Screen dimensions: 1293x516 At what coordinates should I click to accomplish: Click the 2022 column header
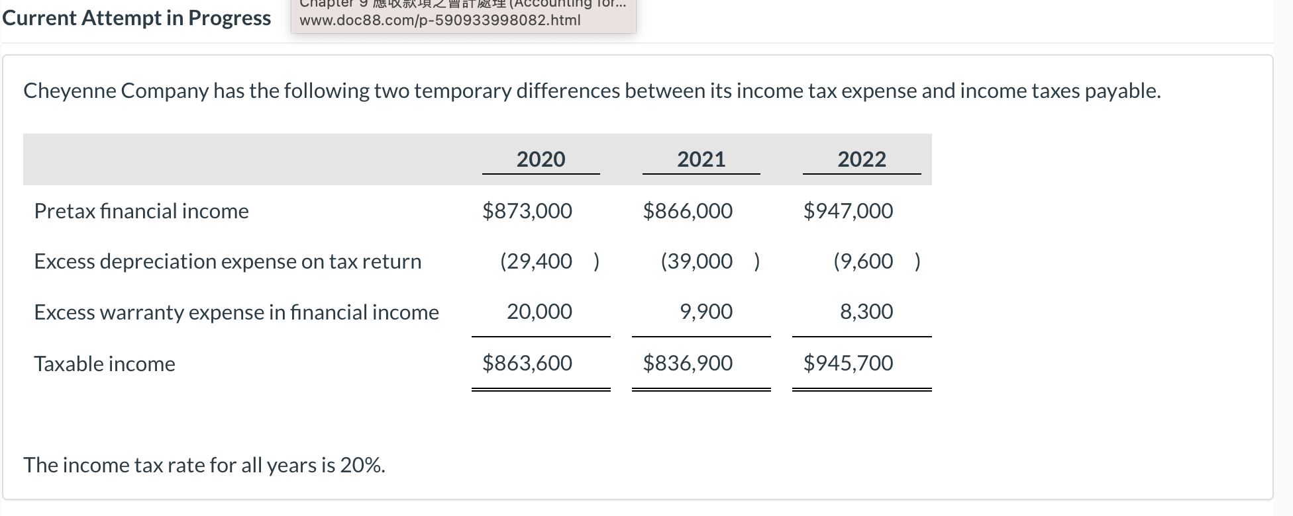[x=862, y=159]
